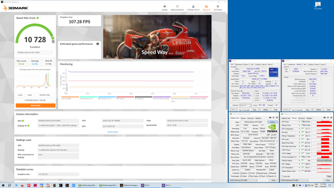Click the Load button in 3DMark
Image resolution: width=334 pixels, height=188 pixels.
20,95
